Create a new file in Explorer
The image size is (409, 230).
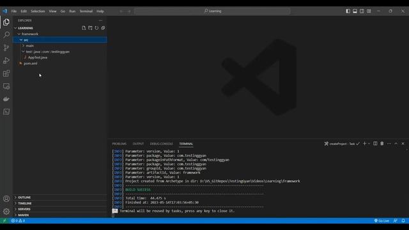(x=84, y=28)
